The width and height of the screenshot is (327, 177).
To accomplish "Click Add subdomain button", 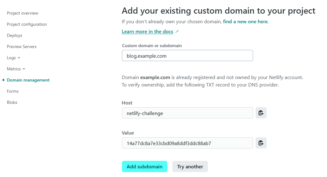I will click(144, 166).
